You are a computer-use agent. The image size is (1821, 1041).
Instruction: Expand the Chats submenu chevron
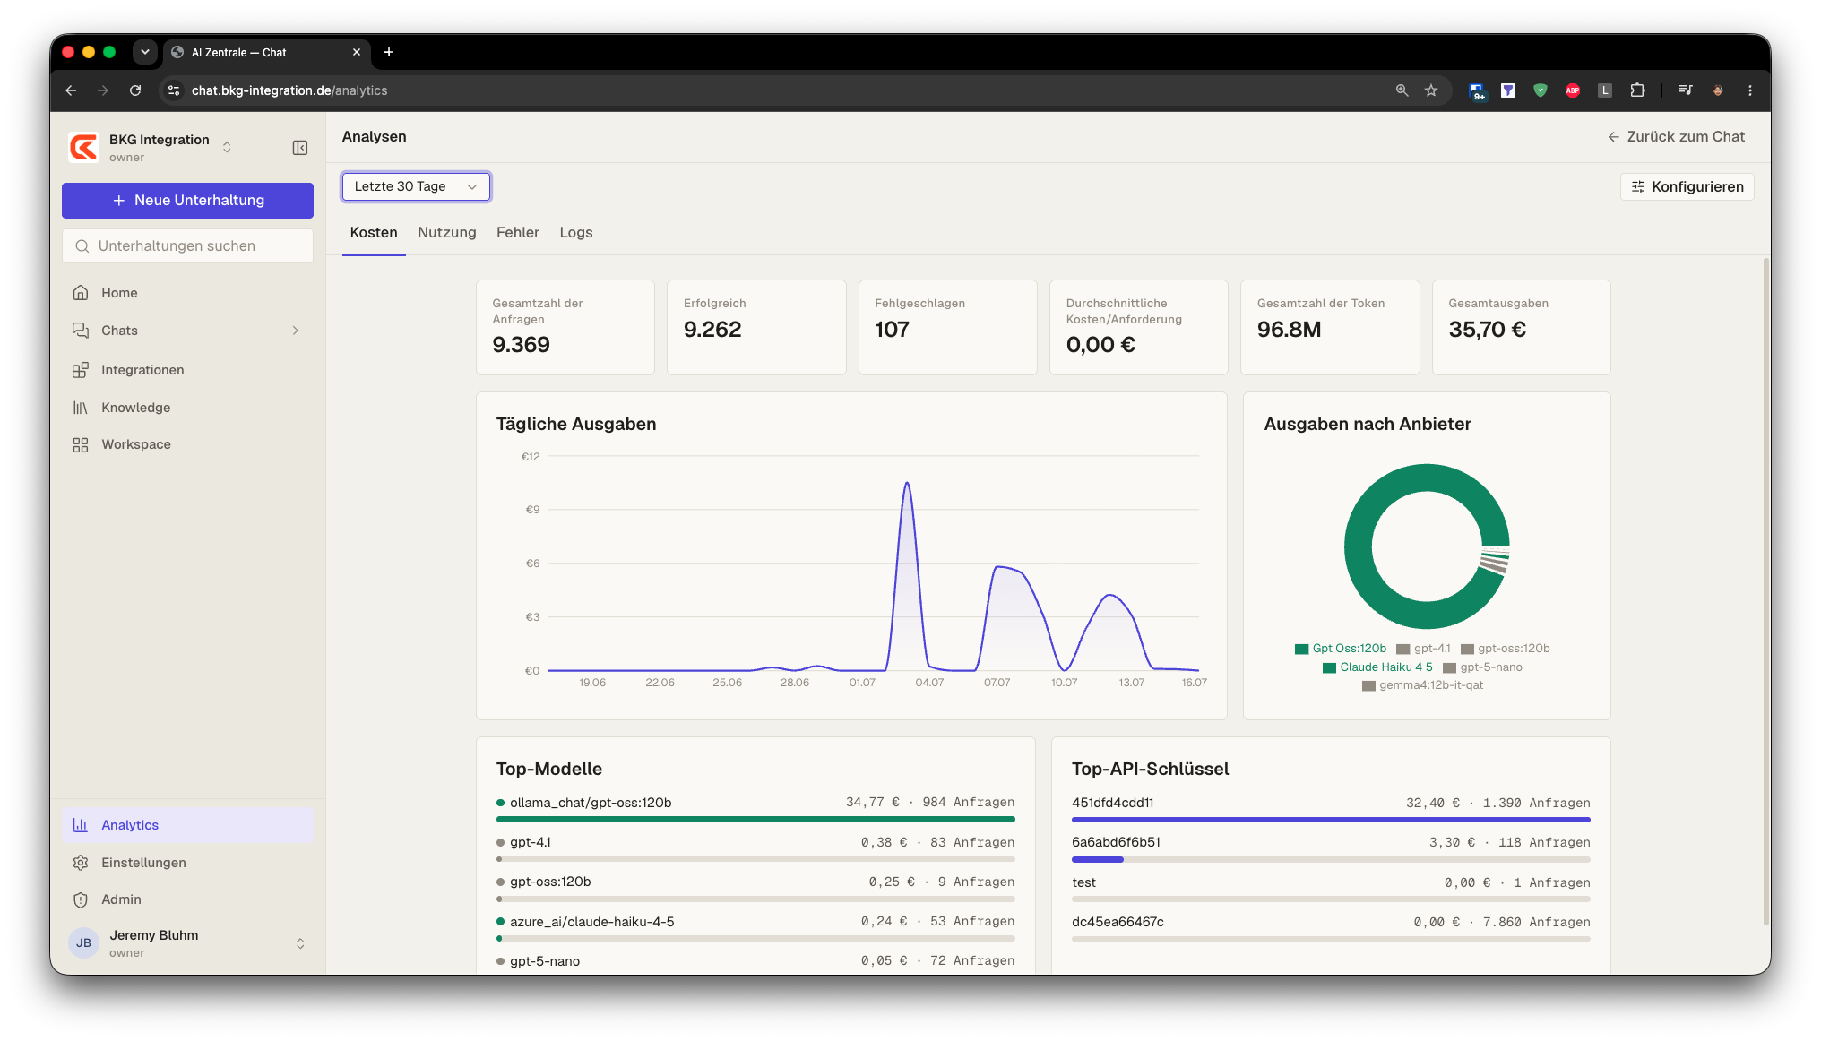(x=296, y=331)
